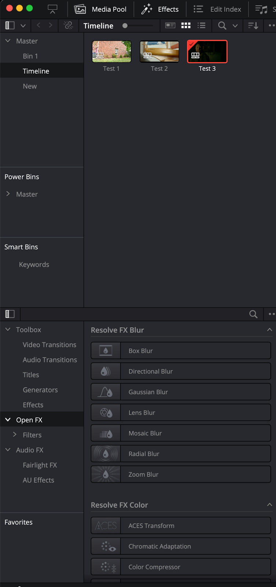Select the Gaussian Blur effect
This screenshot has height=587, width=276.
pyautogui.click(x=181, y=392)
